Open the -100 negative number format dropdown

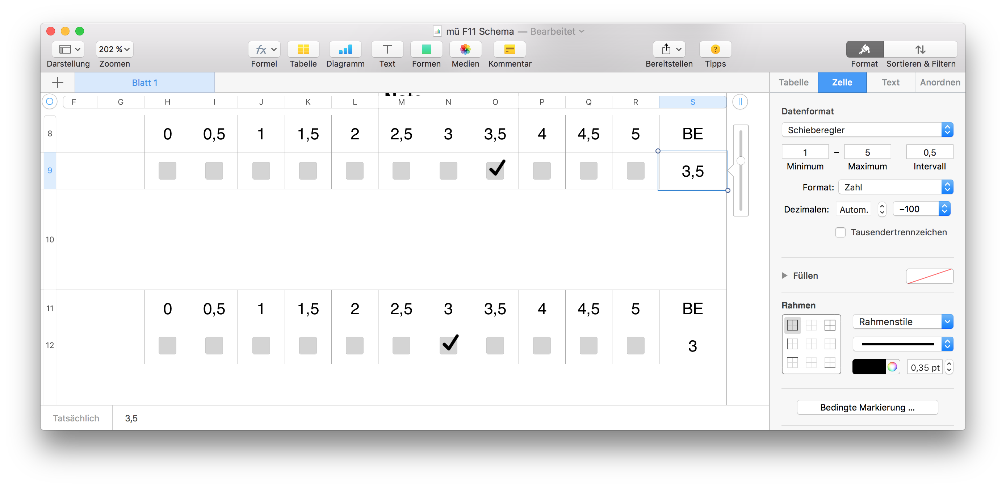pyautogui.click(x=922, y=209)
